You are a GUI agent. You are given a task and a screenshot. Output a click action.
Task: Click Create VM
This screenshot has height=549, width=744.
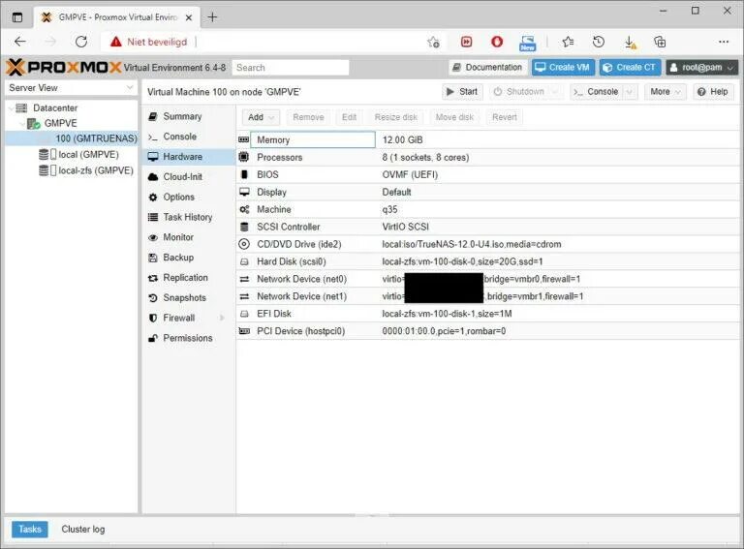coord(563,68)
